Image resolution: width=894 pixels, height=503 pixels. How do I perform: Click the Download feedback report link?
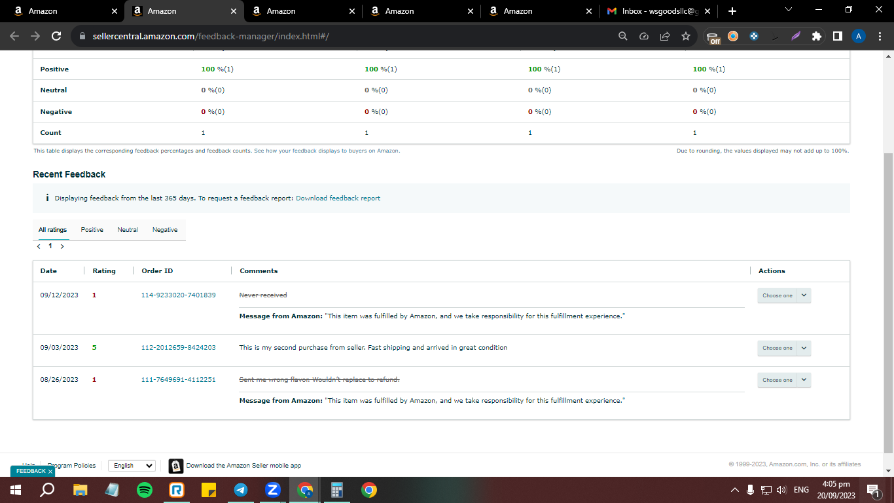(338, 198)
